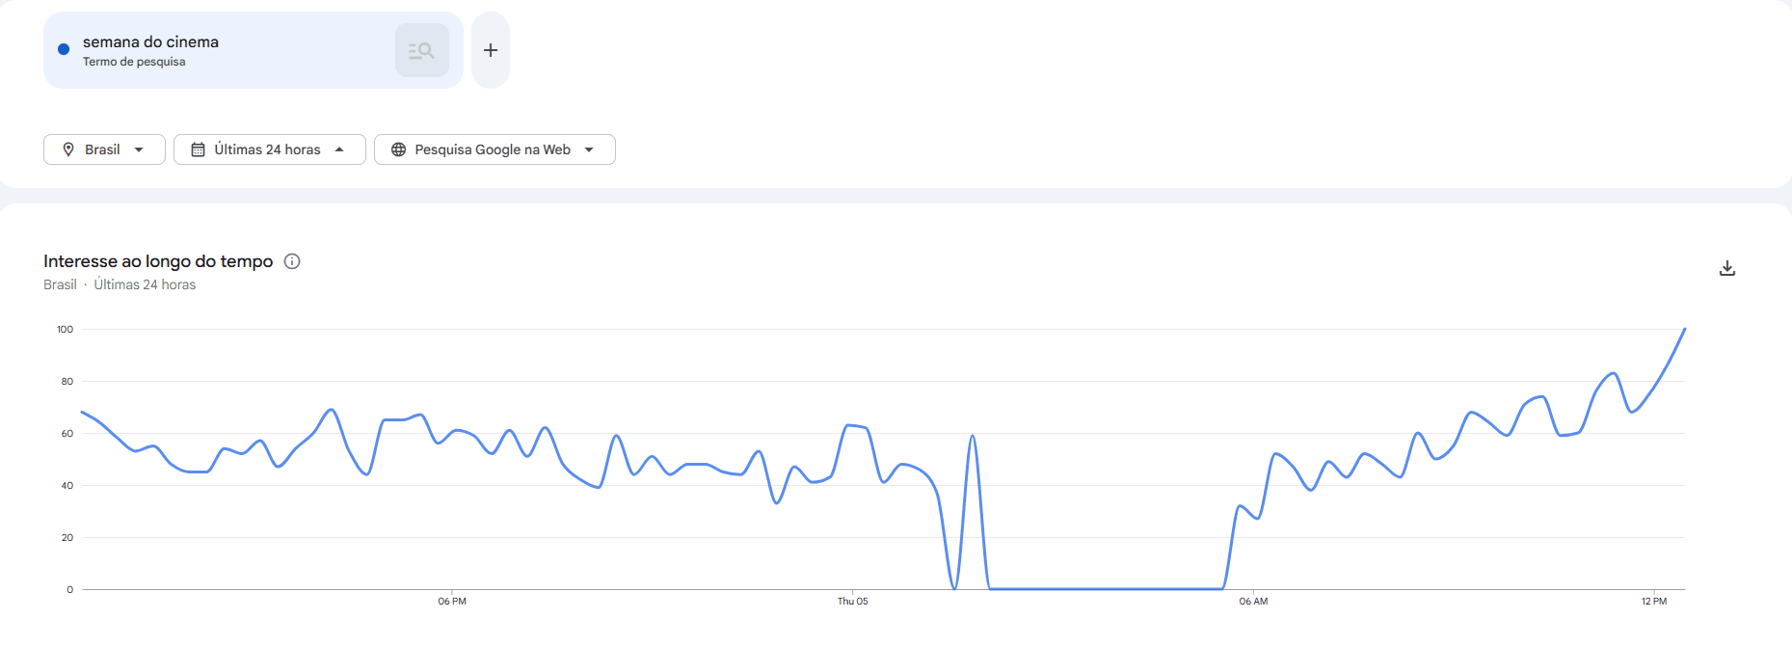Click the calendar icon in time filter
The width and height of the screenshot is (1792, 646).
coord(198,149)
